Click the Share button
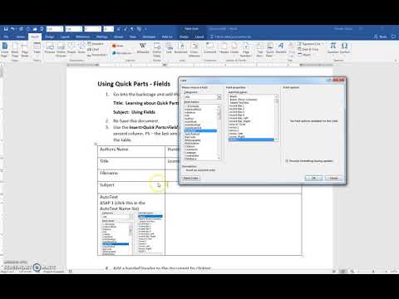The width and height of the screenshot is (399, 299). coord(381,37)
